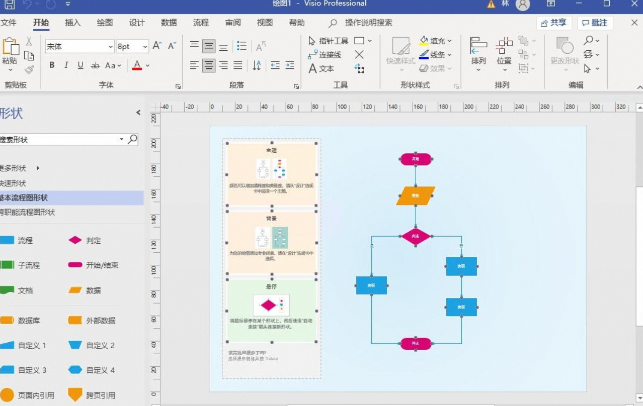Align text left in paragraph group
The height and width of the screenshot is (406, 643).
coord(194,65)
